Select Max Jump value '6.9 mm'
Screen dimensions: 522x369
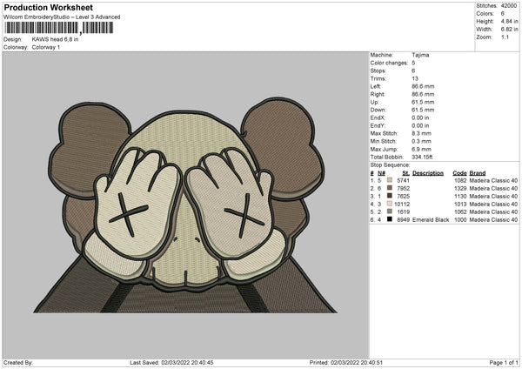[421, 150]
